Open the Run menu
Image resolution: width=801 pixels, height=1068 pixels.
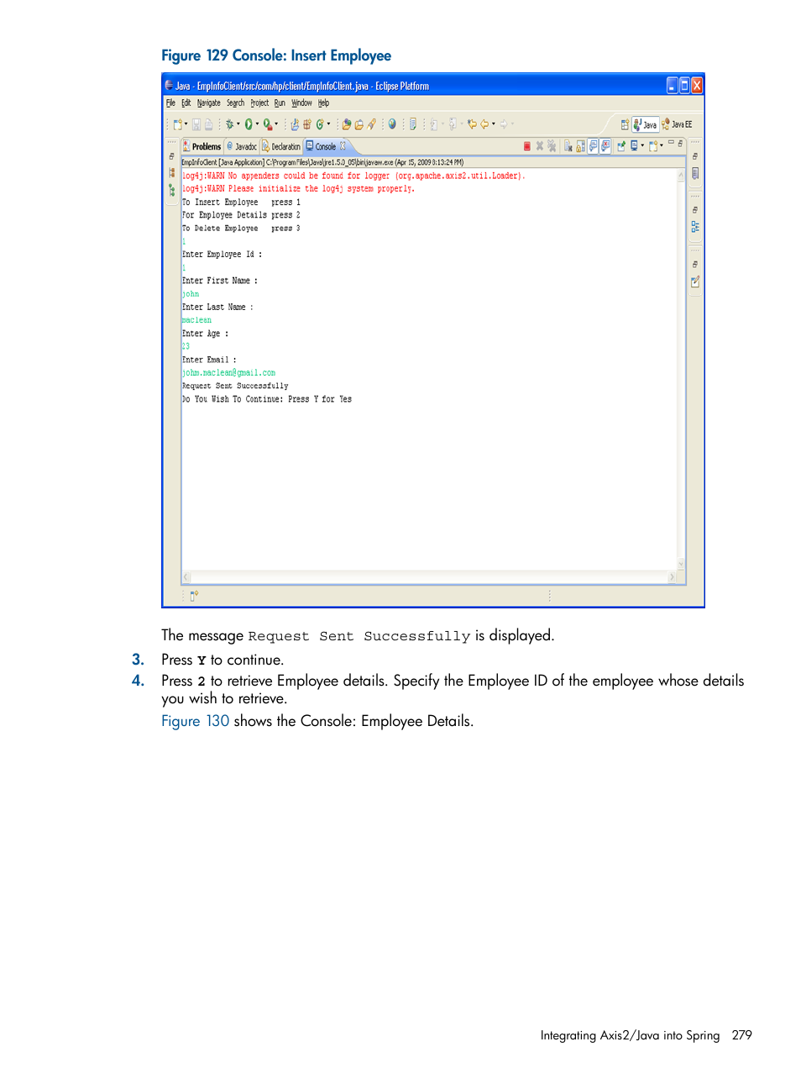[280, 103]
